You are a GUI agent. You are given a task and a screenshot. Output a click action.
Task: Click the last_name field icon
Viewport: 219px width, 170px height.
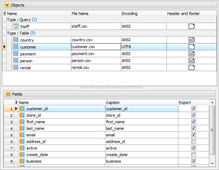click(22, 128)
